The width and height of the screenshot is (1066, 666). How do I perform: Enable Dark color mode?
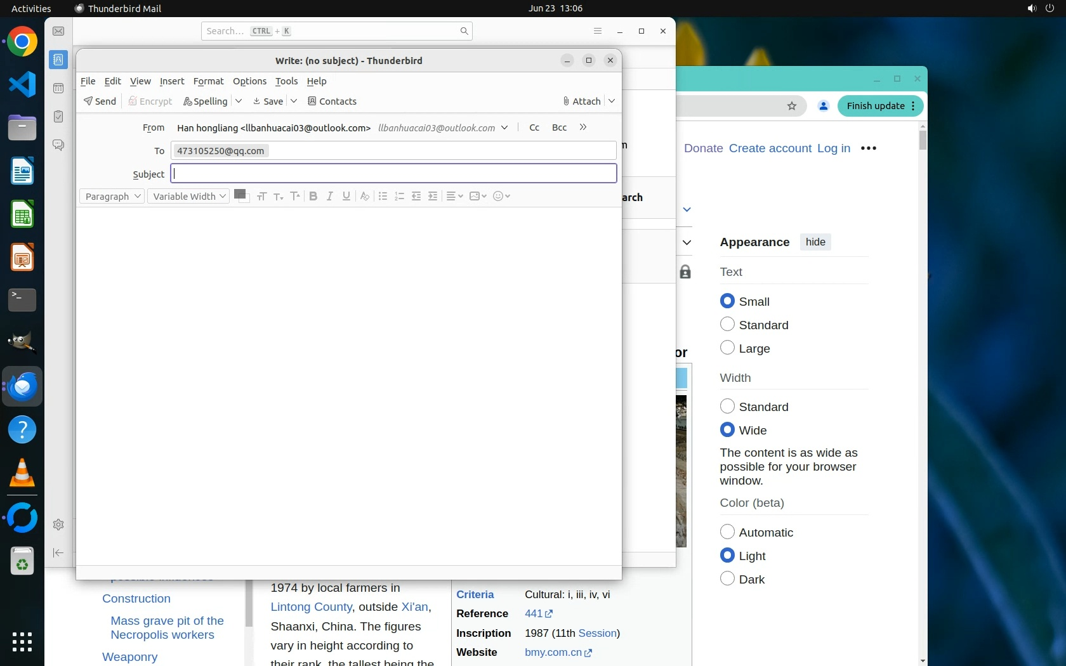(727, 579)
